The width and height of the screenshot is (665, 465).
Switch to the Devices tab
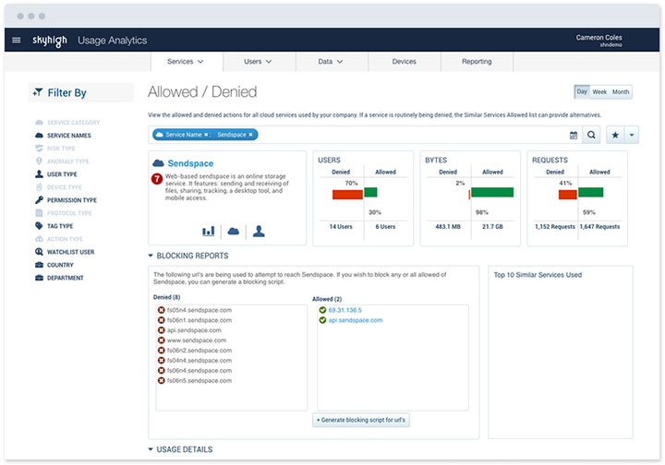coord(405,62)
